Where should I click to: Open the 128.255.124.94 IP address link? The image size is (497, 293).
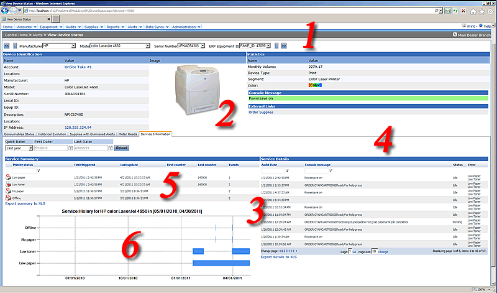click(78, 128)
